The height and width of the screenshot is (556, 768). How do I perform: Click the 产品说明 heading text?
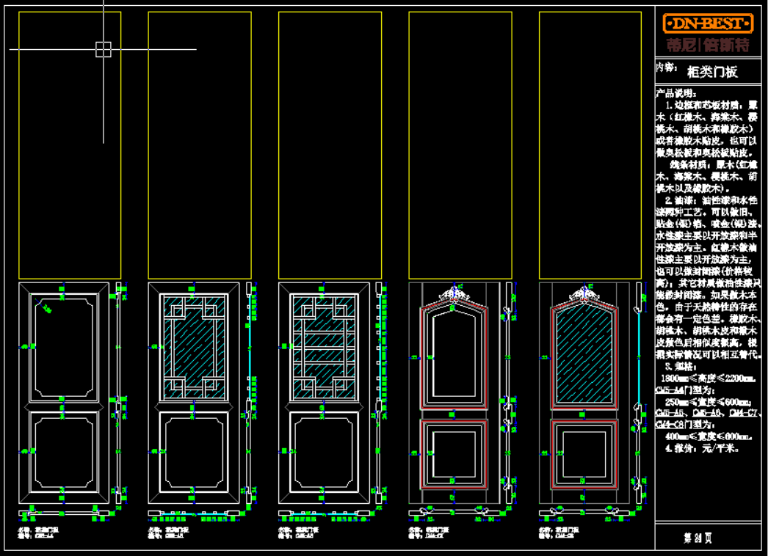tap(674, 93)
